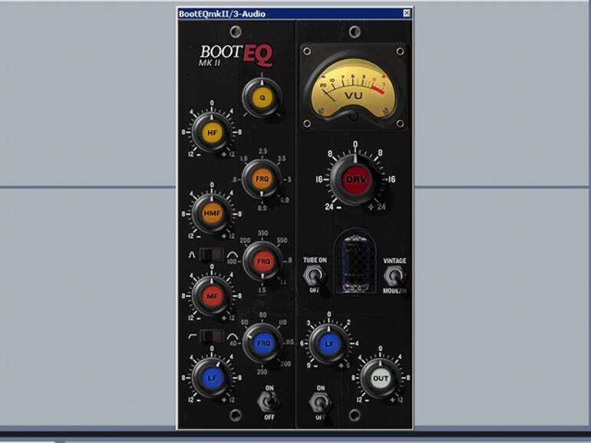Click the 'MODERN' label
Viewport: 591px width, 443px height.
[395, 291]
